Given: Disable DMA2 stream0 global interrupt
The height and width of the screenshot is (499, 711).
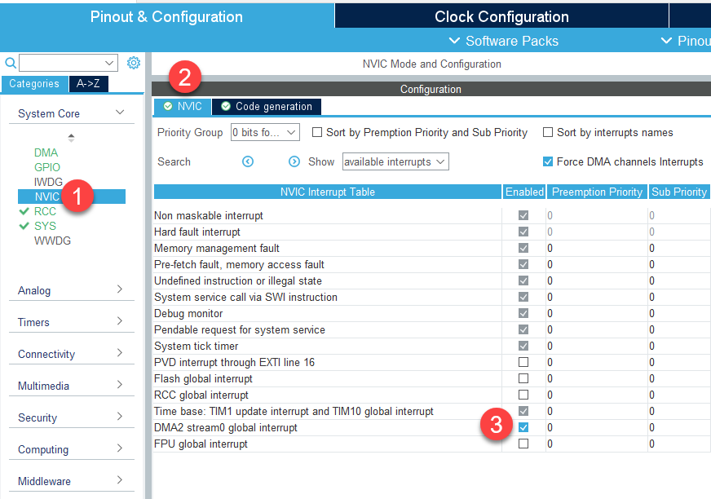Looking at the screenshot, I should 523,427.
